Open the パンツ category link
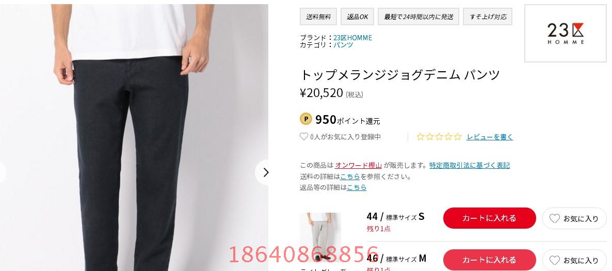612x271 pixels. pos(343,44)
